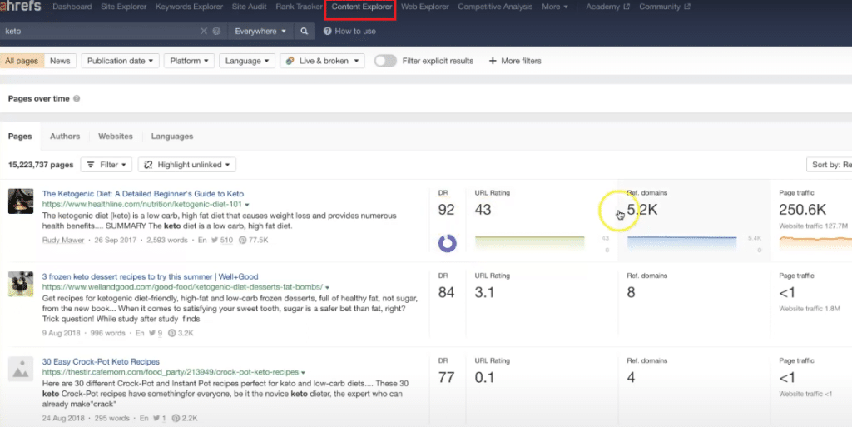Go to Site Explorer
The width and height of the screenshot is (852, 427).
pyautogui.click(x=123, y=7)
